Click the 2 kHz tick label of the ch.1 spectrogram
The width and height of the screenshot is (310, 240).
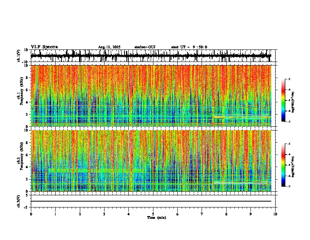tap(27, 115)
